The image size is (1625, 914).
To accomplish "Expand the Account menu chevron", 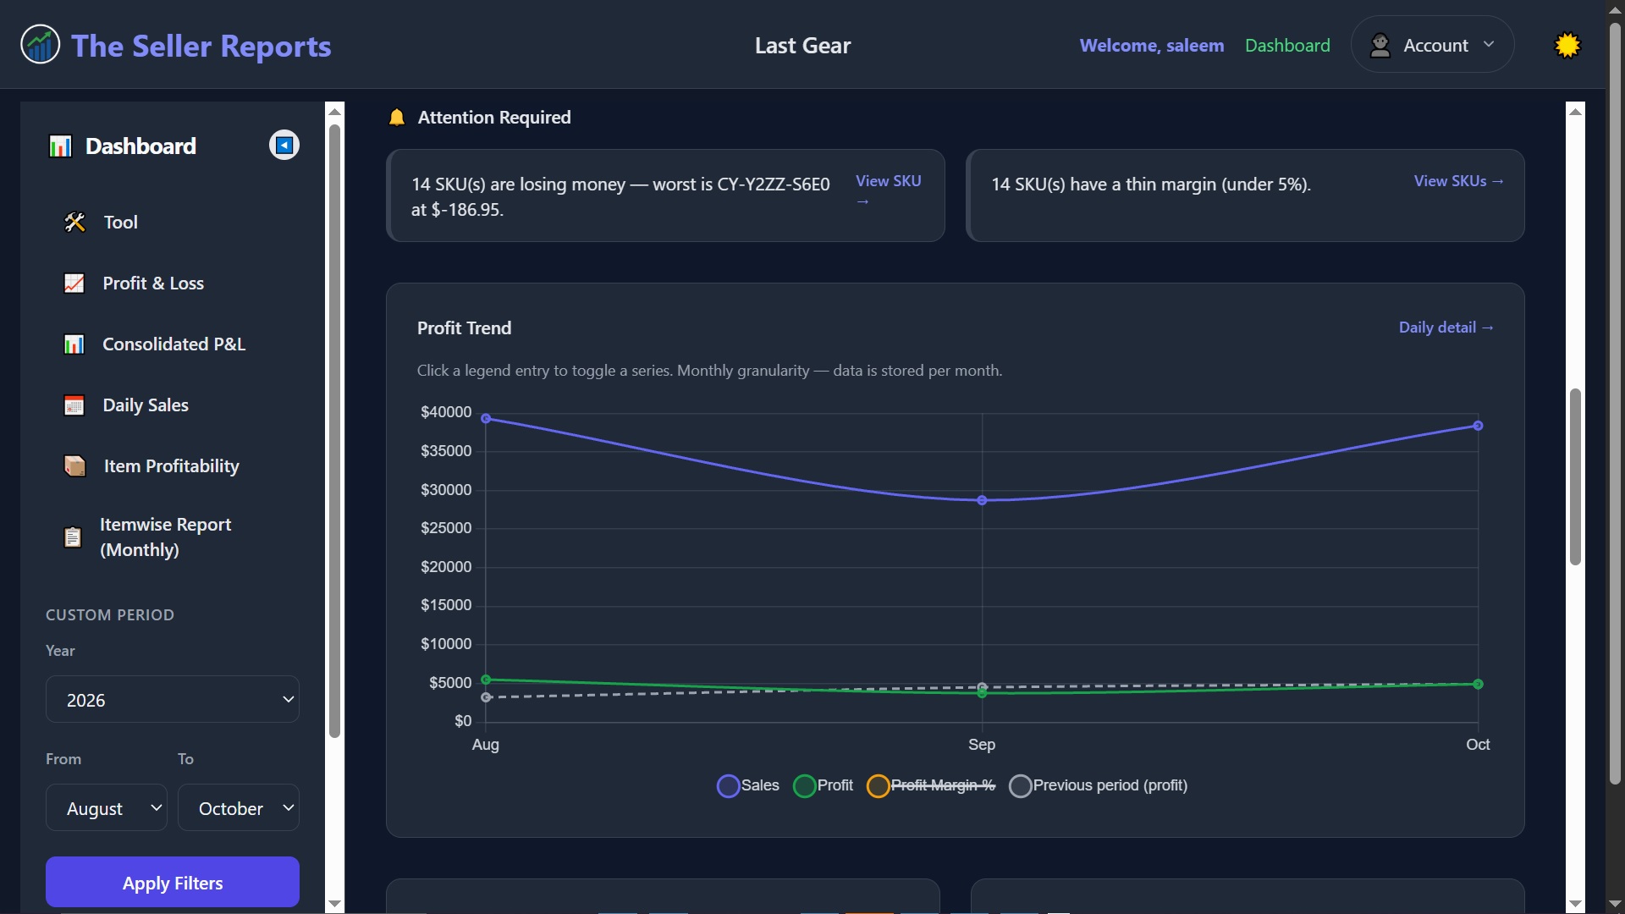I will coord(1489,45).
